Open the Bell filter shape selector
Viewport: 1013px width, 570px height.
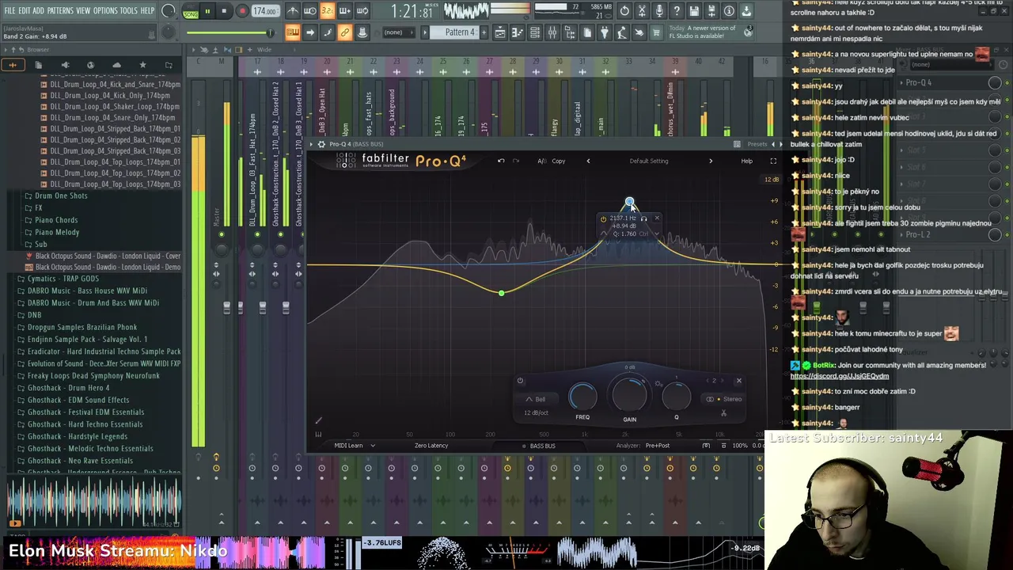pos(536,399)
